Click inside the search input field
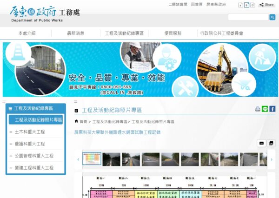Viewport: 279px width, 198px height. [248, 17]
